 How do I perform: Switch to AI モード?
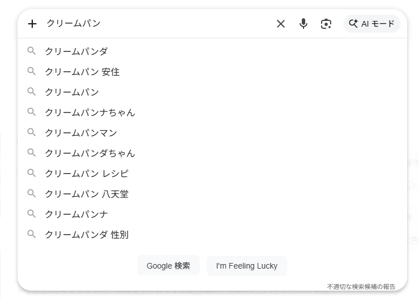point(372,24)
